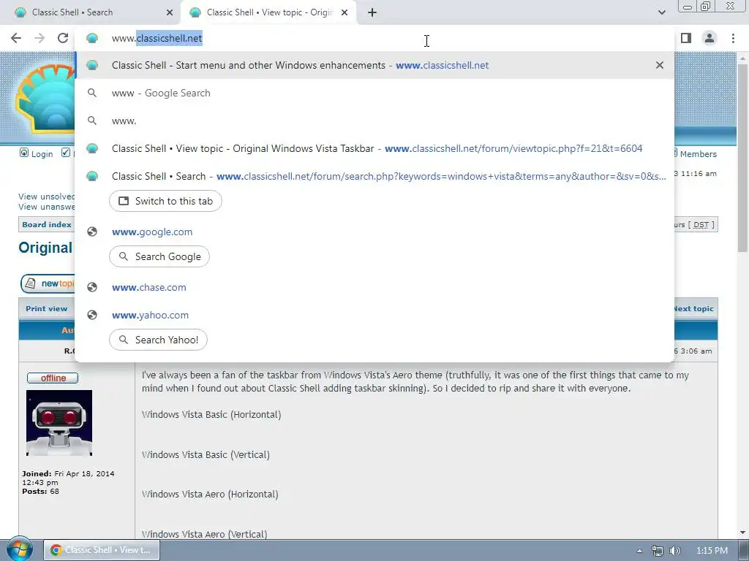The width and height of the screenshot is (749, 561).
Task: Open the side panel icon in toolbar
Action: [686, 38]
